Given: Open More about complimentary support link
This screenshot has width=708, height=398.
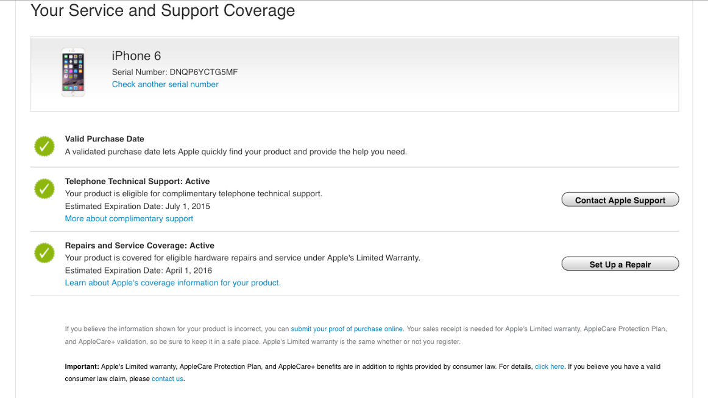Looking at the screenshot, I should pyautogui.click(x=129, y=219).
